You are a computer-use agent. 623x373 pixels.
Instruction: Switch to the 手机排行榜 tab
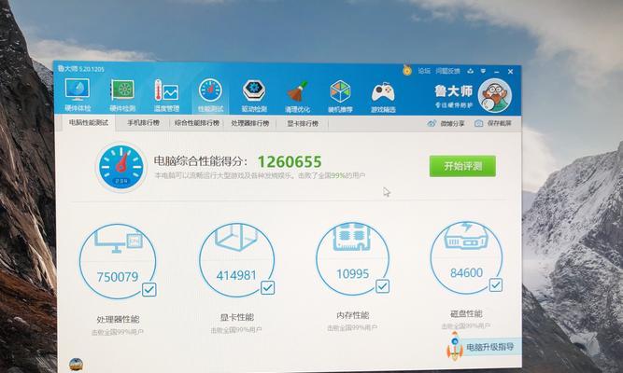point(144,123)
